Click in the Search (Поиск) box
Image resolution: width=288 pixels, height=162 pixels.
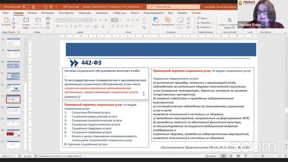point(173,7)
